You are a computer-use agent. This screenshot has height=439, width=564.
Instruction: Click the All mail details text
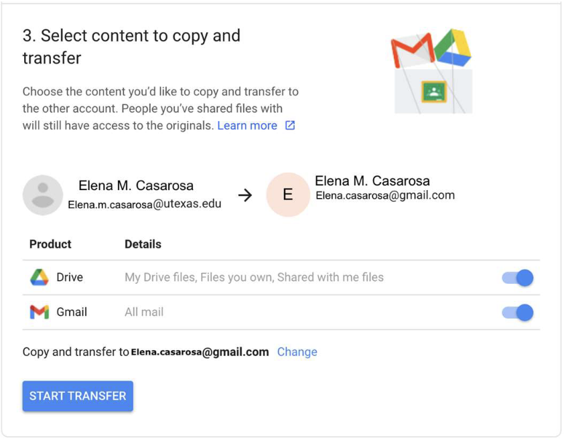(x=144, y=312)
